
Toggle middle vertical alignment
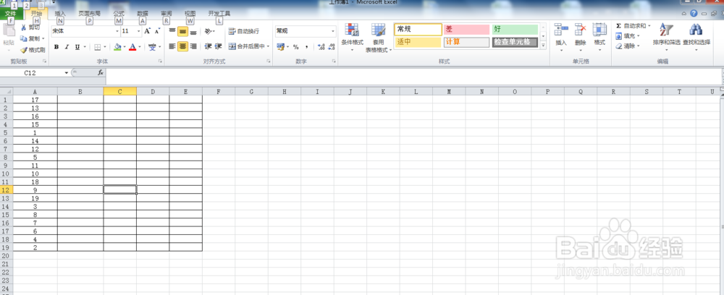coord(183,31)
